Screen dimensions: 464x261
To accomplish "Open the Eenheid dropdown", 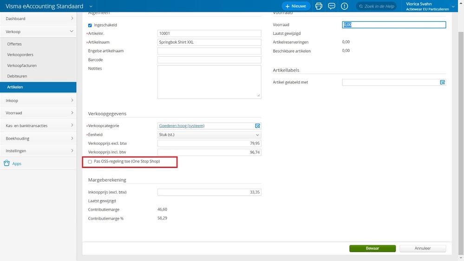I will point(209,135).
